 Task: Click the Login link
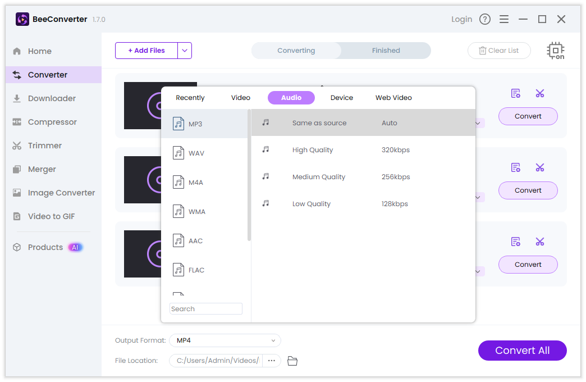(461, 19)
